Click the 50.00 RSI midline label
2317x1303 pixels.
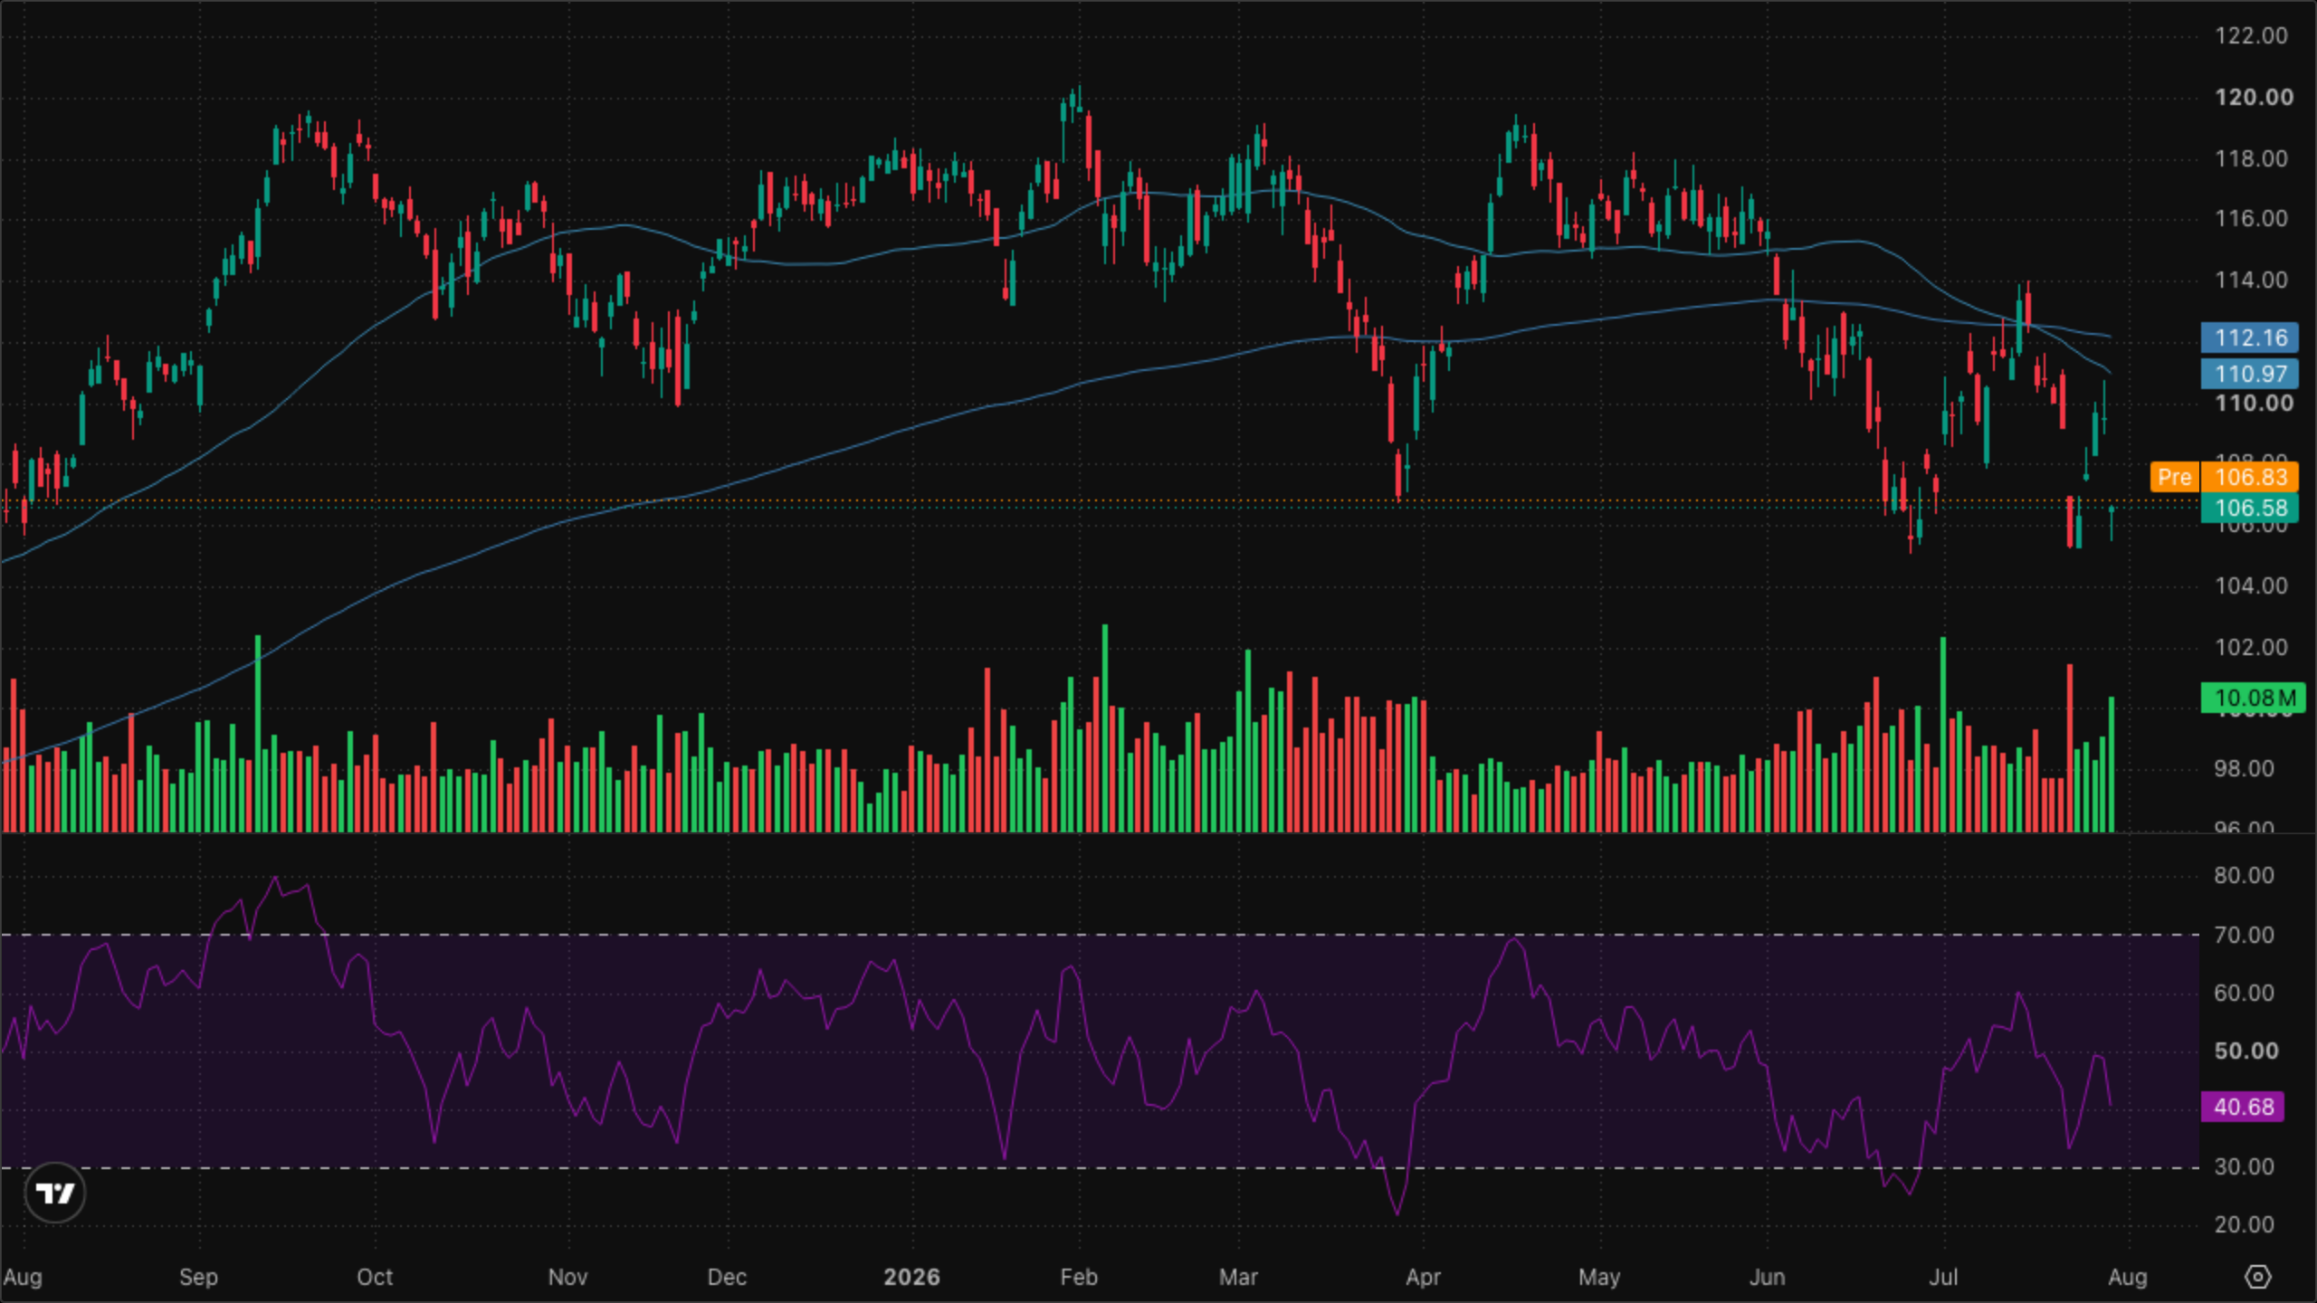(2245, 1051)
